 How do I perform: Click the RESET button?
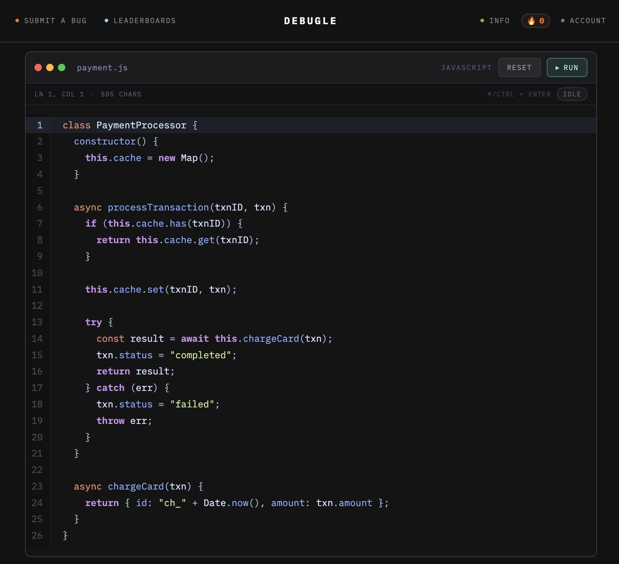(x=519, y=67)
